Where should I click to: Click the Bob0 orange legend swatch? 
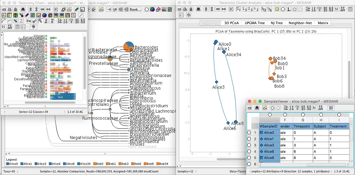tap(95, 164)
